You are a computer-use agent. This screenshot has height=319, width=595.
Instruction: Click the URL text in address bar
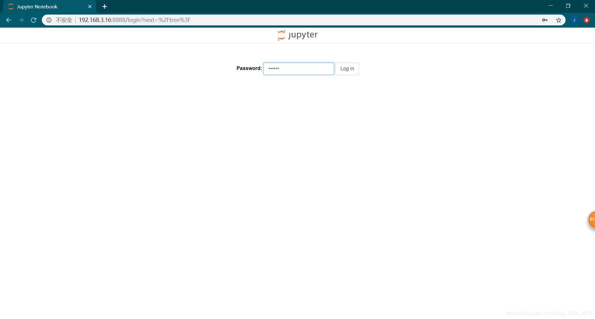(134, 20)
